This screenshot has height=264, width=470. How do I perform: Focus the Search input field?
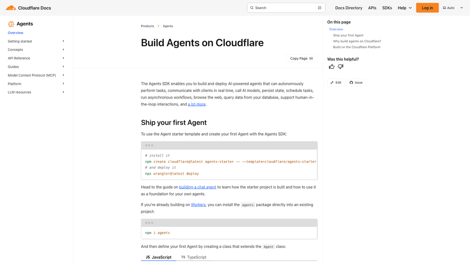286,8
